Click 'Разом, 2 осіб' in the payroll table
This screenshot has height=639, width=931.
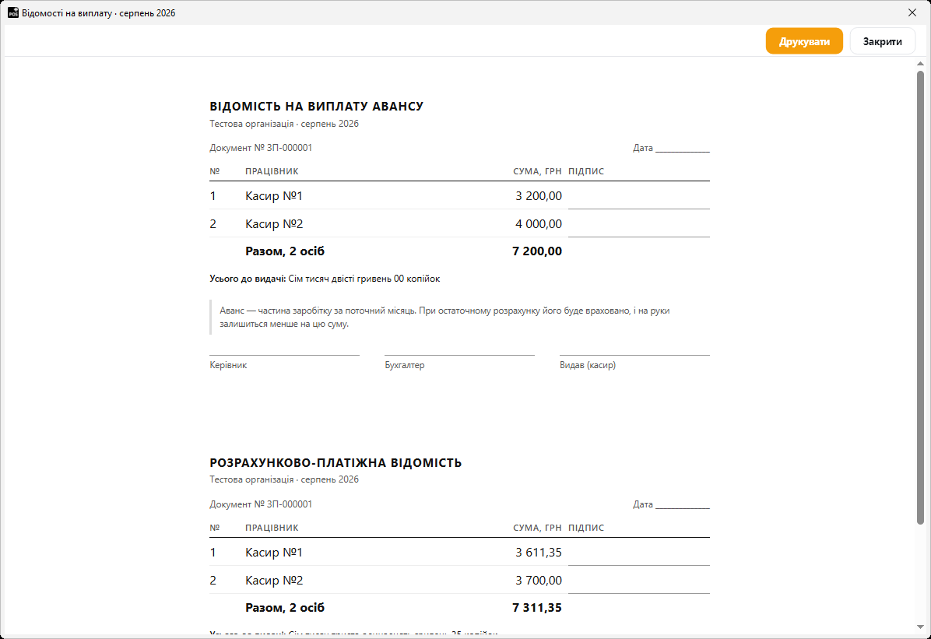tap(285, 608)
